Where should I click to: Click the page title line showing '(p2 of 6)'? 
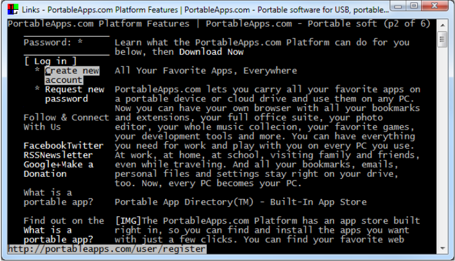[x=219, y=23]
